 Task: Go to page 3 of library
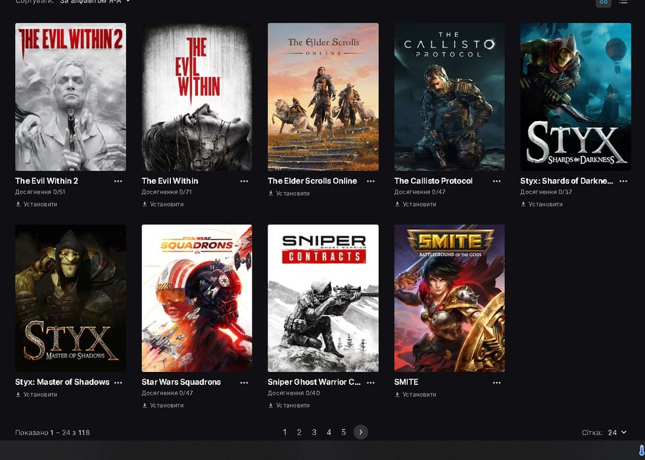pos(314,432)
